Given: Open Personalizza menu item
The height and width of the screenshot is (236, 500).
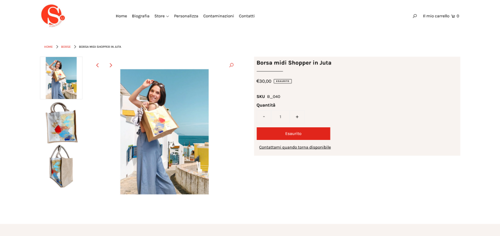Looking at the screenshot, I should click(186, 16).
